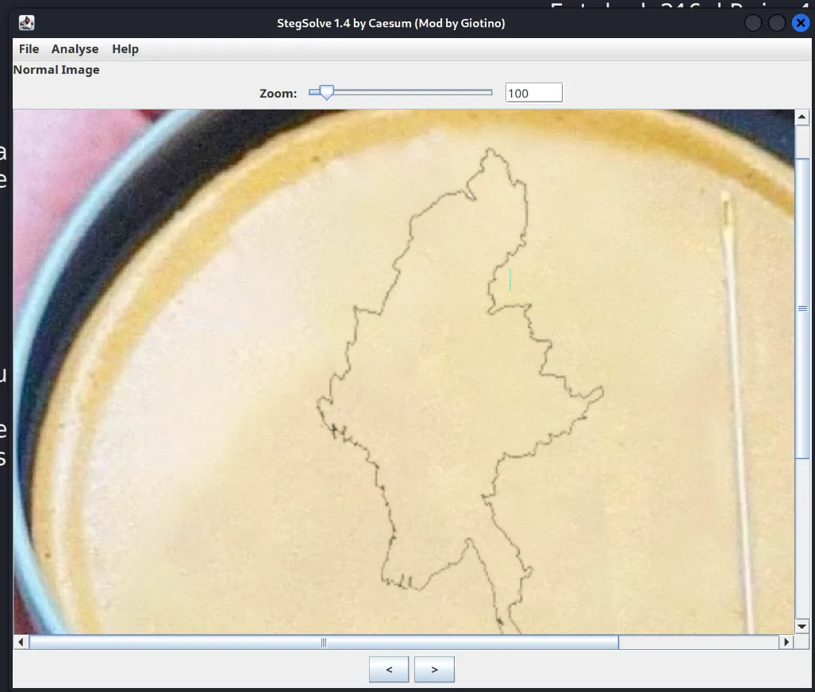Click the vertical scrollbar thumb
Screen dimensions: 815x692
[802, 309]
